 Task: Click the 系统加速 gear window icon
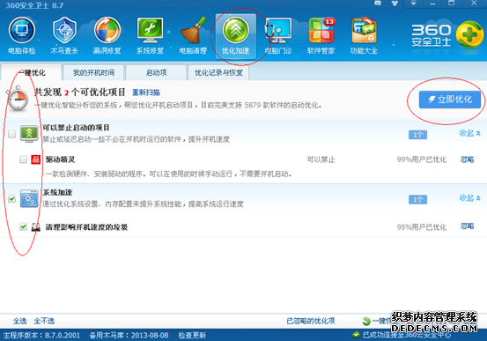29,198
